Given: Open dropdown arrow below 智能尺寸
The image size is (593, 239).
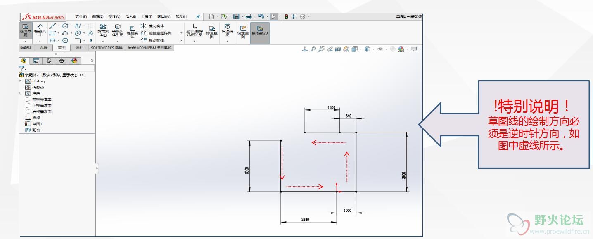Looking at the screenshot, I should tap(40, 41).
